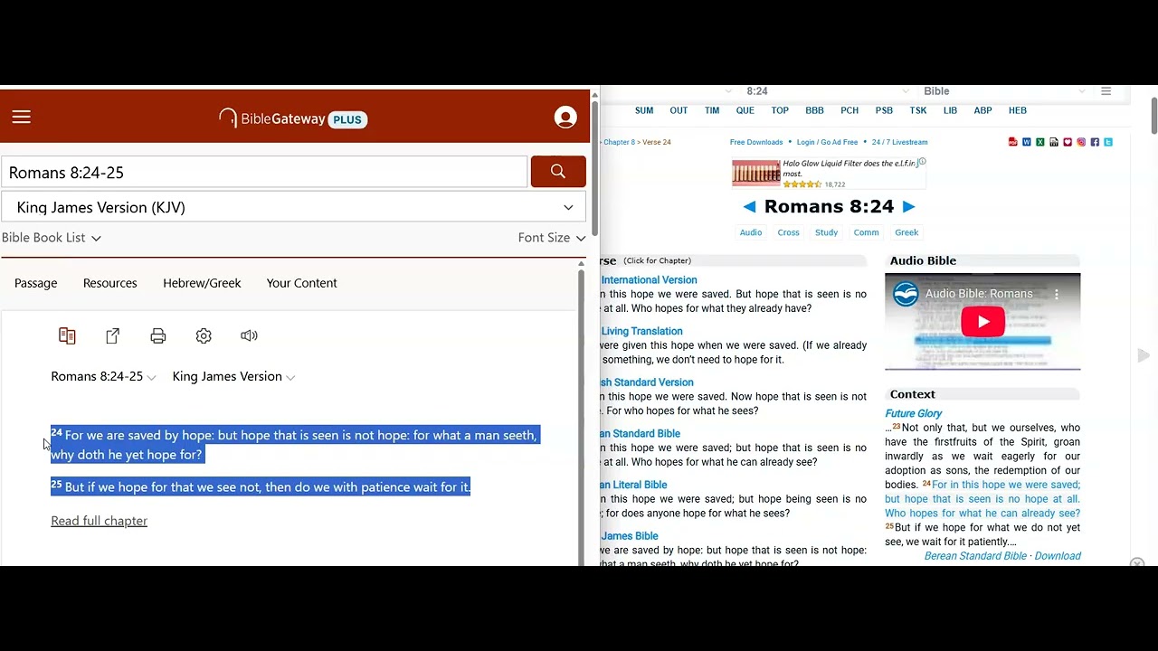Click the red search magnifier button
The height and width of the screenshot is (651, 1158).
(x=558, y=172)
